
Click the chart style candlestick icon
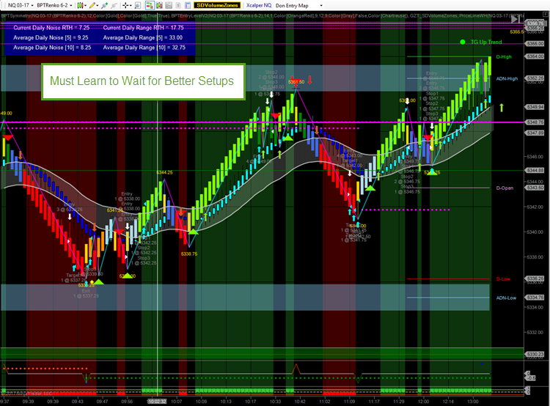[80, 5]
